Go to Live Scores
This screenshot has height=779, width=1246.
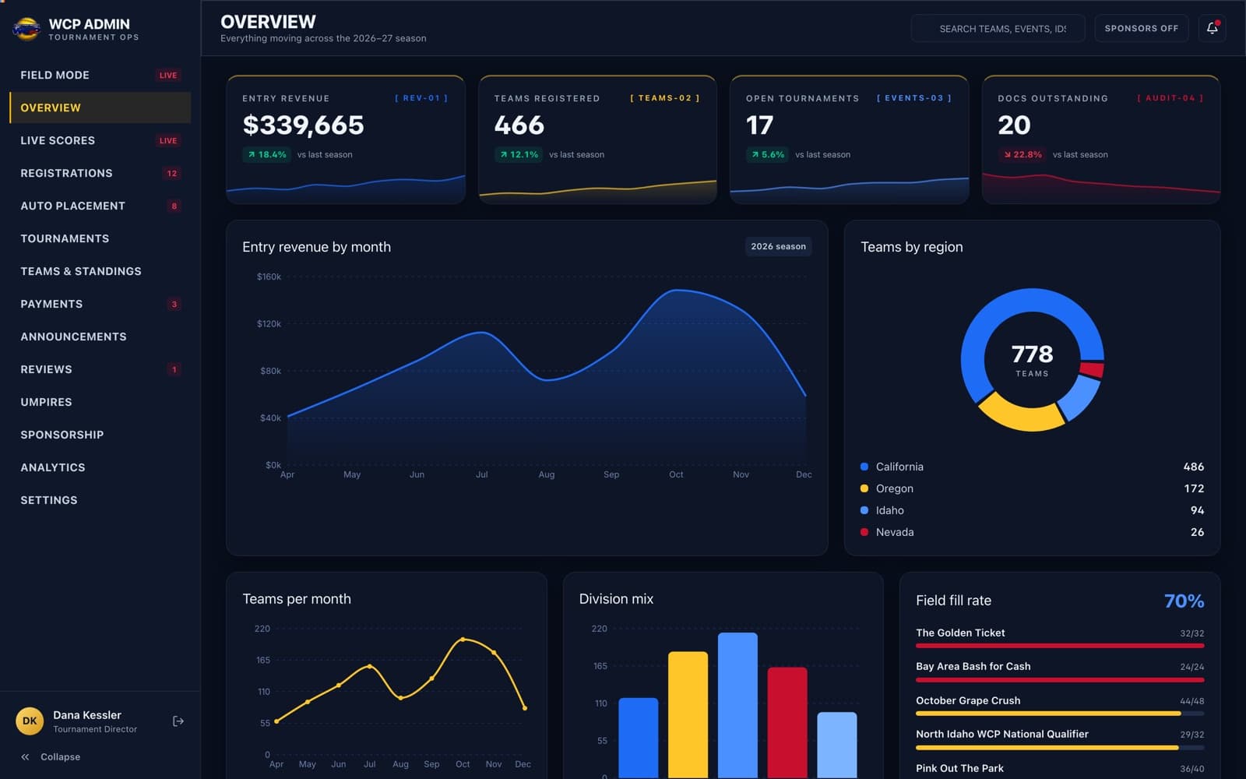[x=100, y=140]
